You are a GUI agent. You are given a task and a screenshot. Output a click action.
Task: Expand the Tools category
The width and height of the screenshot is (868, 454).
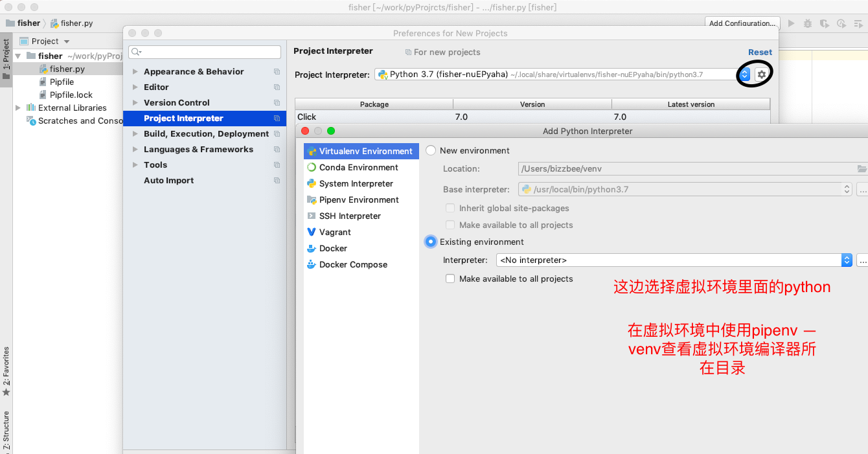(x=135, y=165)
